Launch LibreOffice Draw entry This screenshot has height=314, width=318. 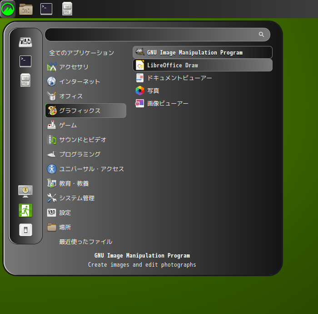click(x=203, y=65)
